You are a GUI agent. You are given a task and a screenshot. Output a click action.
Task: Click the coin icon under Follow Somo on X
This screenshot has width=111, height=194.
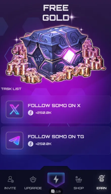point(31,113)
